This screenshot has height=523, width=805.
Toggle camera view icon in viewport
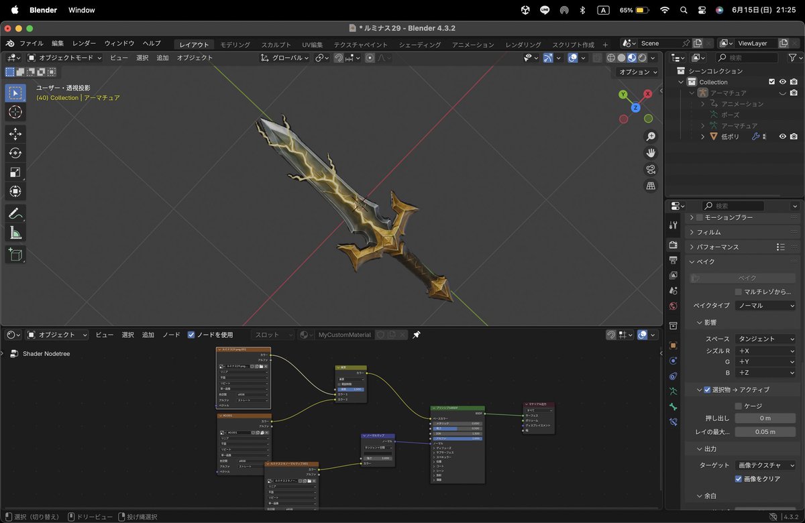pyautogui.click(x=650, y=170)
